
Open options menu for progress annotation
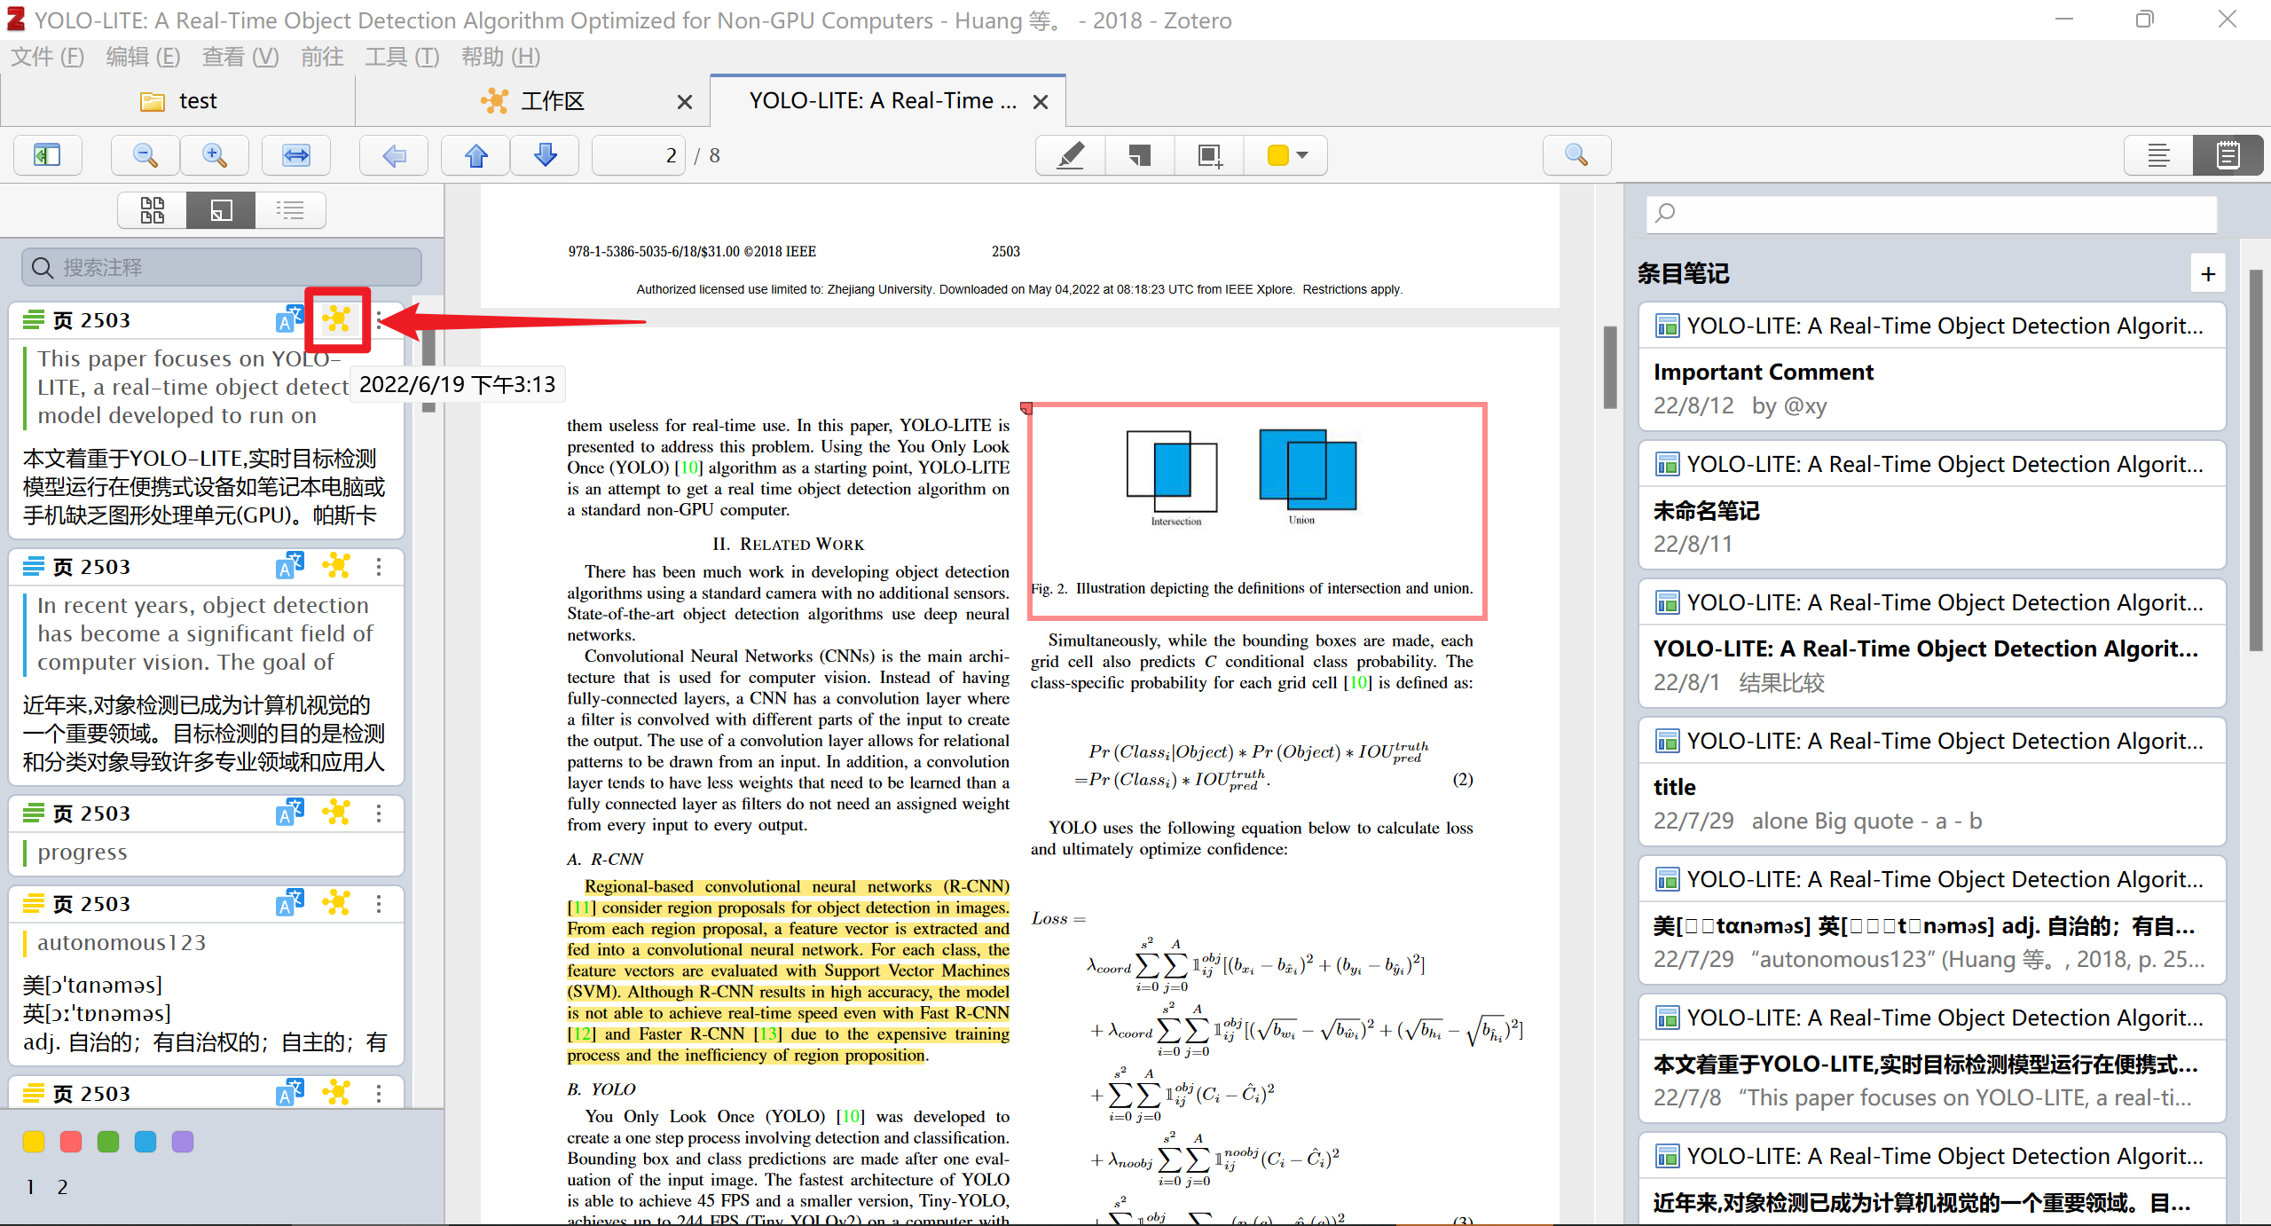380,813
